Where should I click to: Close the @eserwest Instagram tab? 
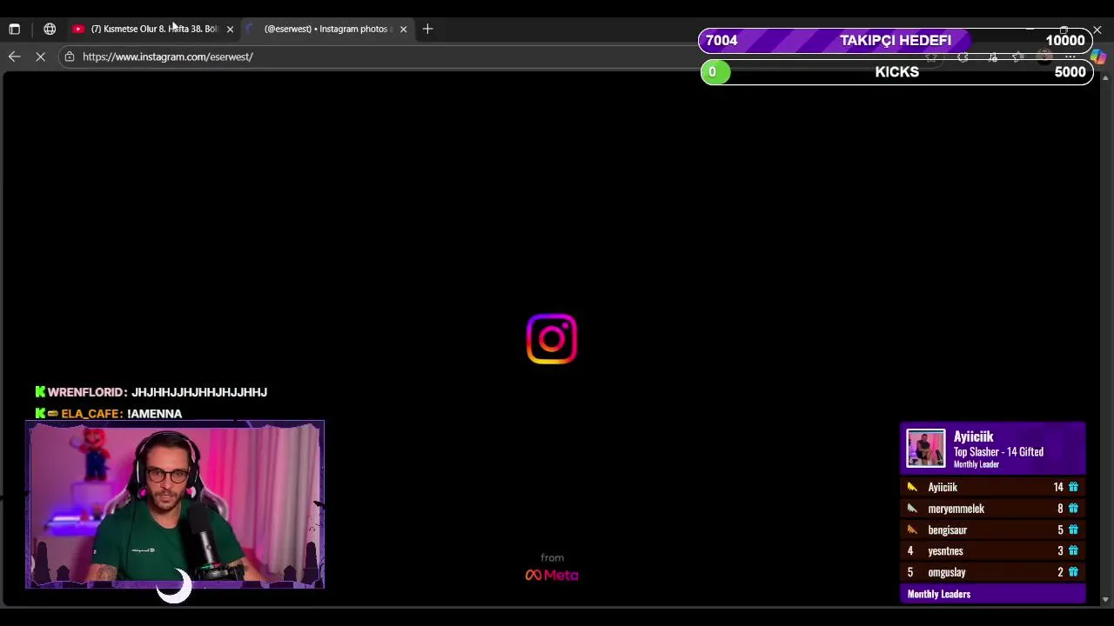pyautogui.click(x=403, y=29)
